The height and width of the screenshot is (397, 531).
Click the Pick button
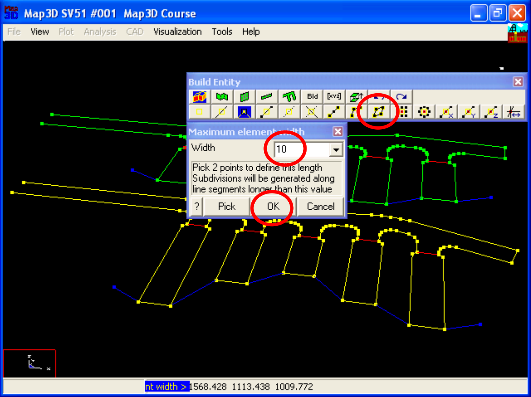click(227, 206)
